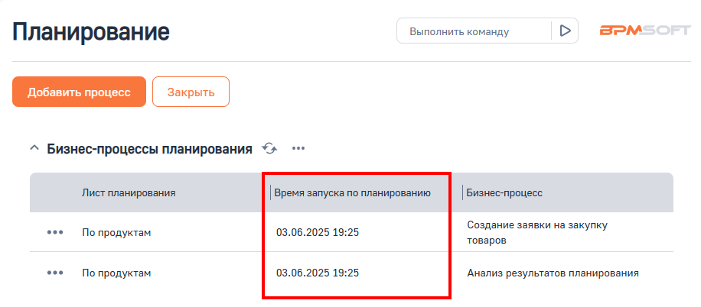This screenshot has height=307, width=701.
Task: Open the three-dot menu beside the section title
Action: [x=298, y=148]
